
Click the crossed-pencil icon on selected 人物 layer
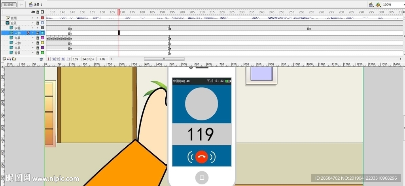[x=28, y=33]
